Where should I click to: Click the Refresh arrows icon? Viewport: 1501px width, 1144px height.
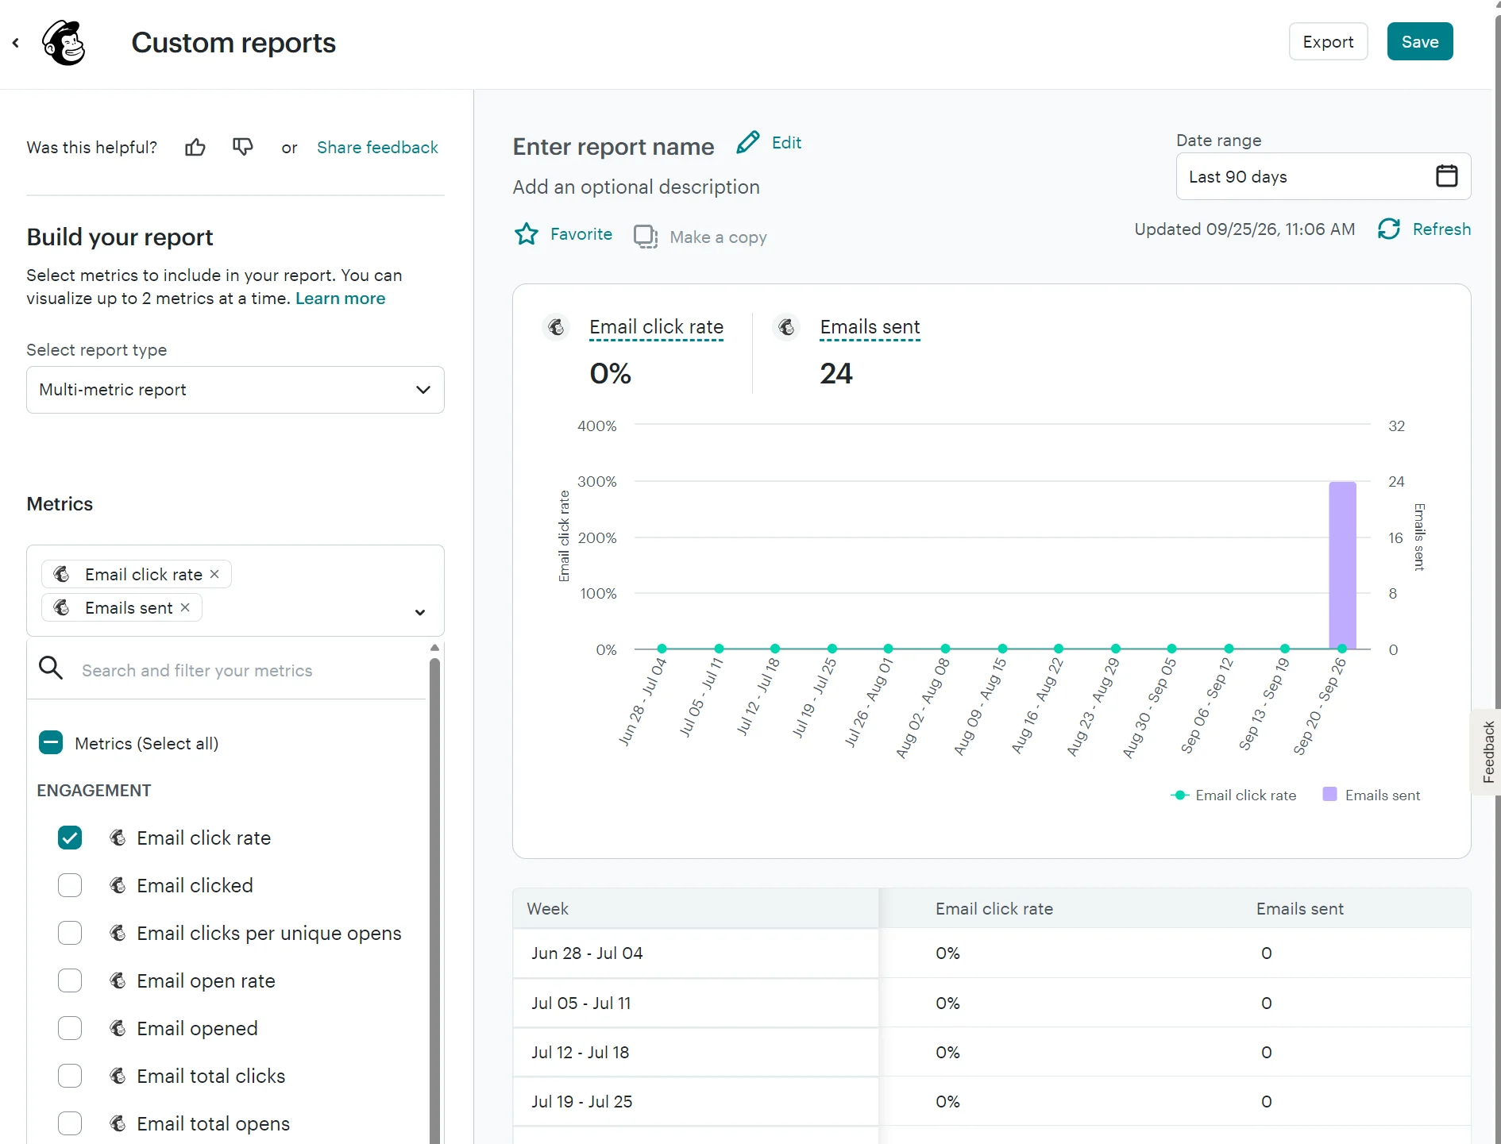(x=1389, y=229)
